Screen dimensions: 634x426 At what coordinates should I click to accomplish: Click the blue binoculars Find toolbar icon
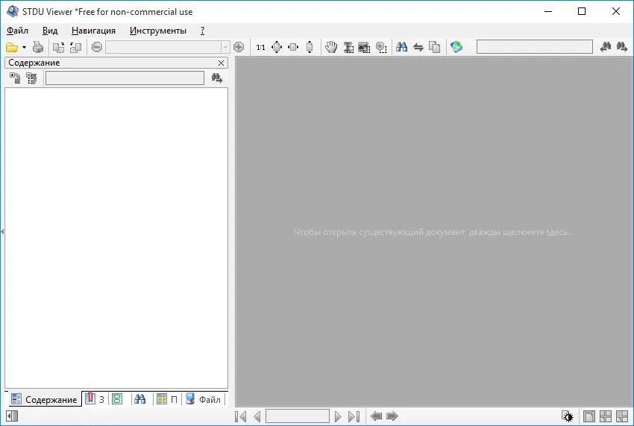coord(401,47)
